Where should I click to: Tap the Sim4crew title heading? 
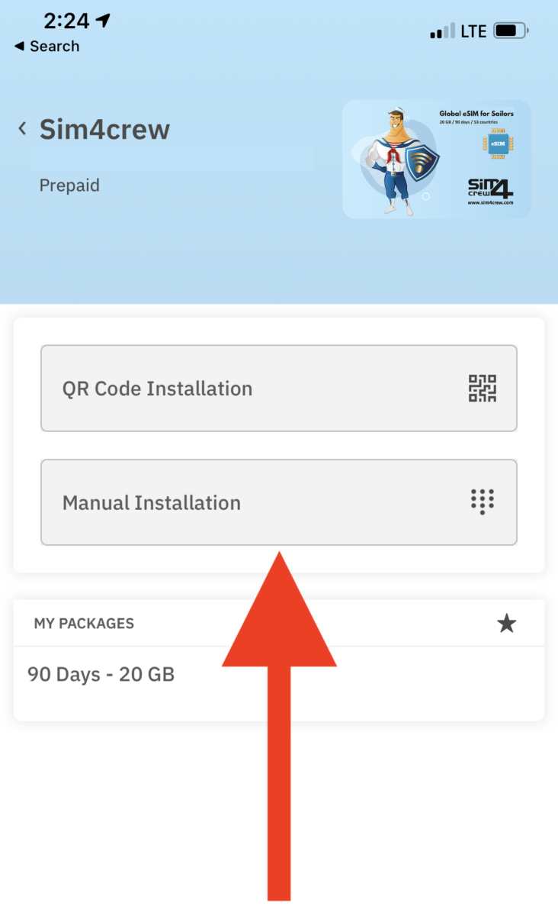coord(104,129)
